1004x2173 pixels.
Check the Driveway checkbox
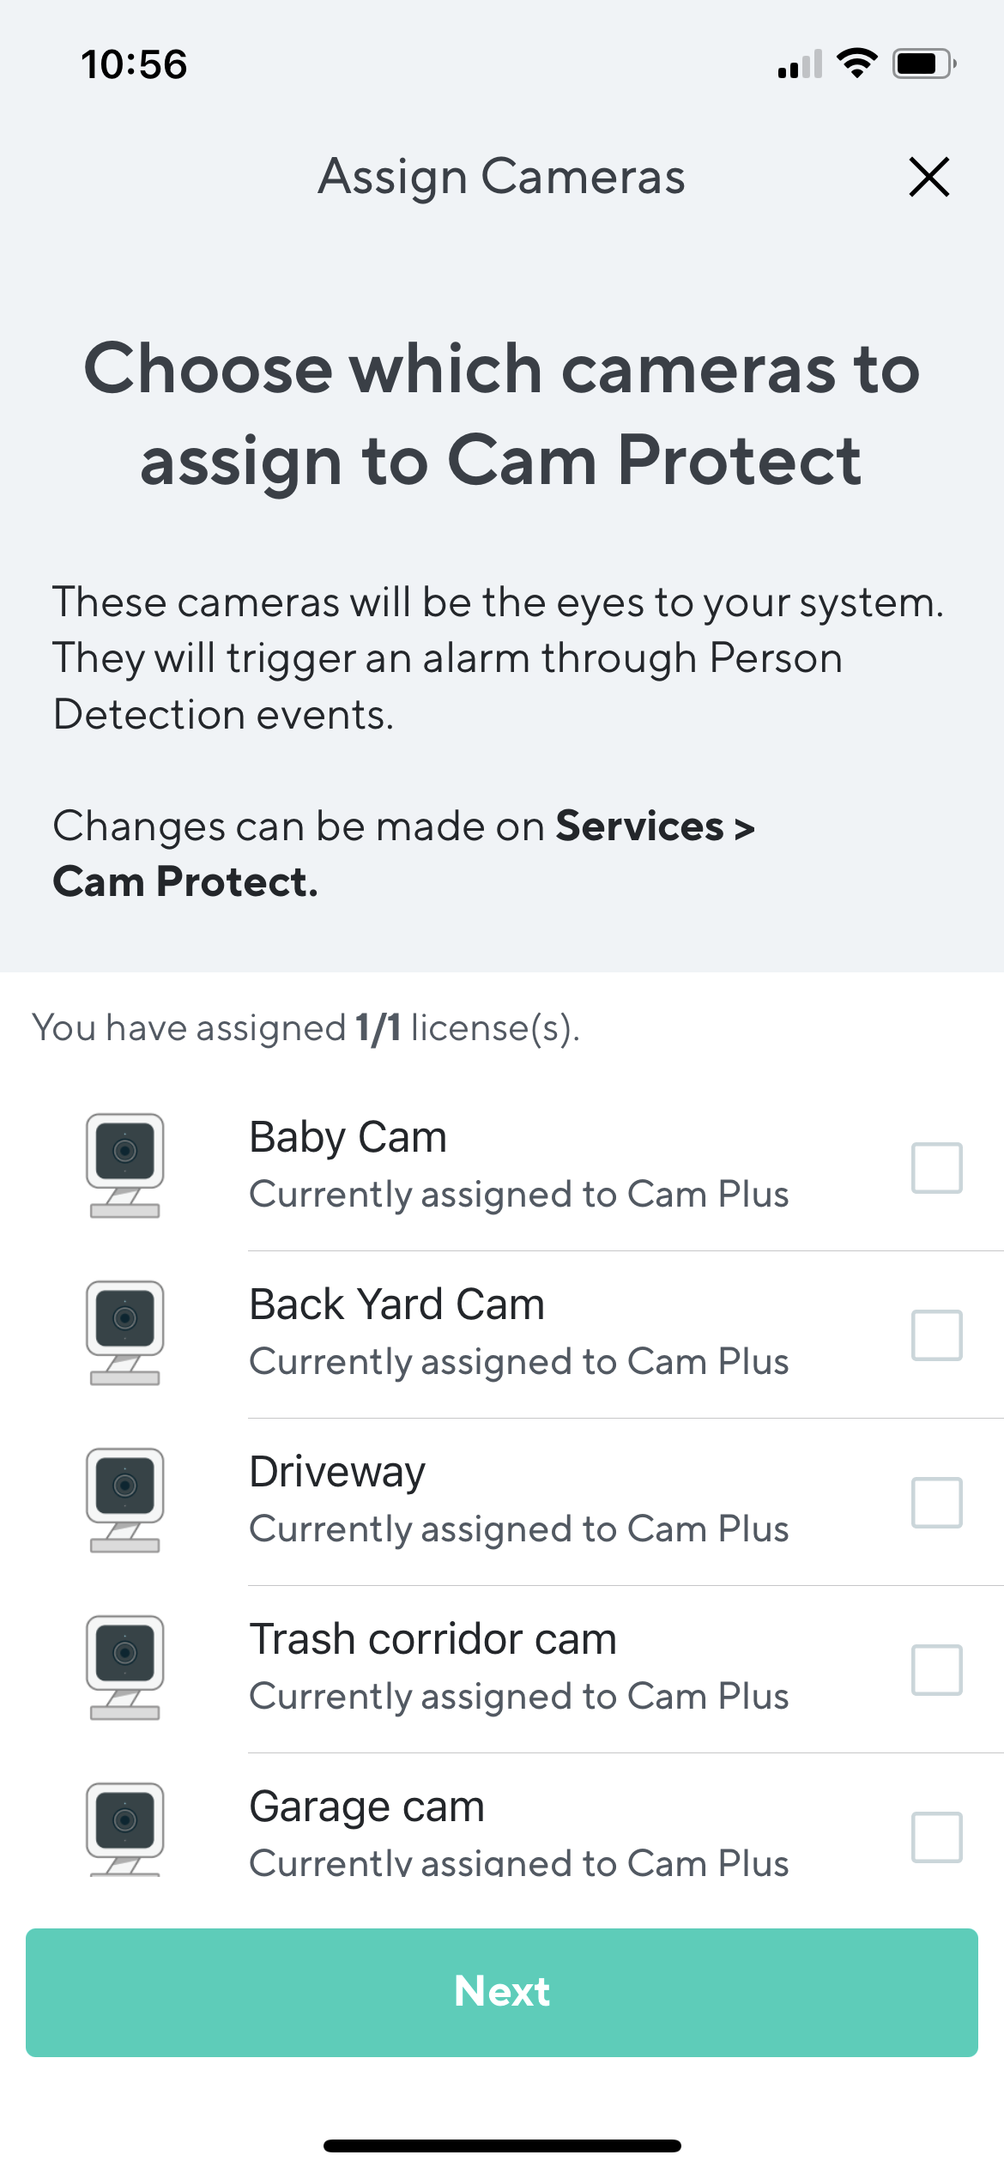(x=936, y=1502)
